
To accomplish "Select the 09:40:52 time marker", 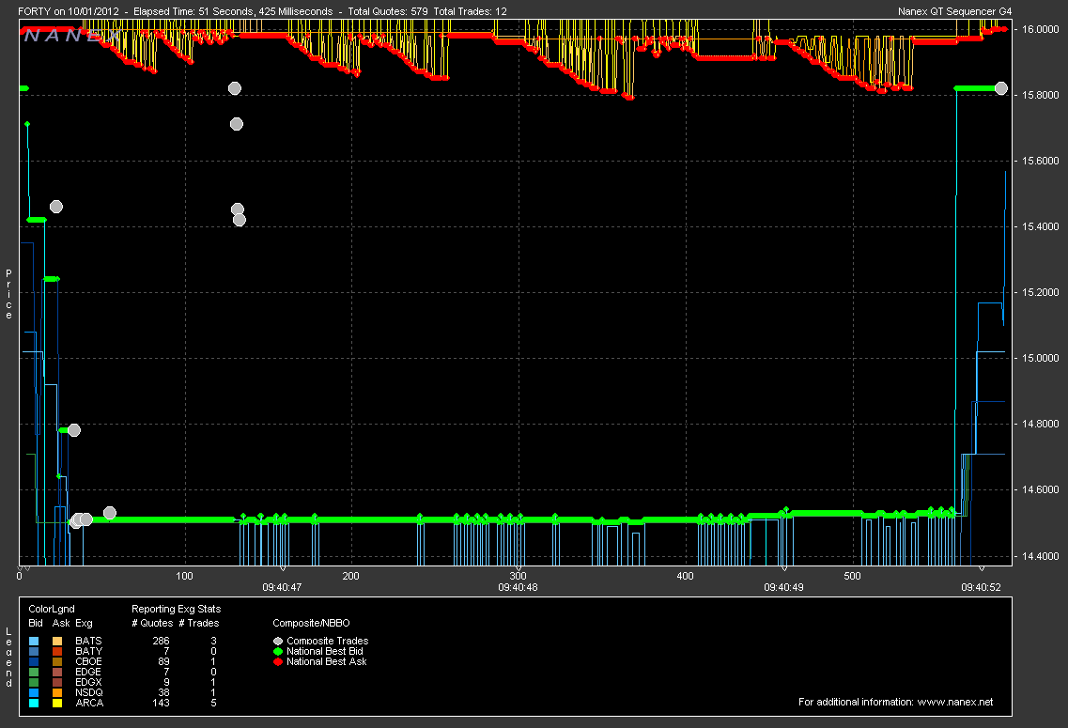I will [x=981, y=587].
